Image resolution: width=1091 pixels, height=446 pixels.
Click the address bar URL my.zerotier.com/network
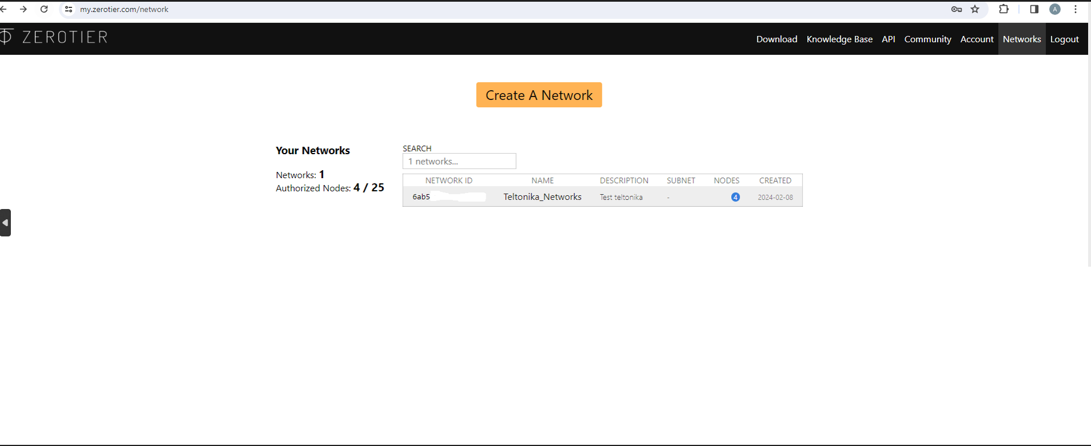click(x=124, y=9)
